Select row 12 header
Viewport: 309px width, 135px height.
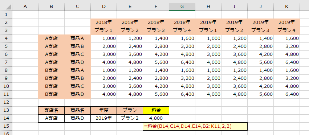pos(6,102)
